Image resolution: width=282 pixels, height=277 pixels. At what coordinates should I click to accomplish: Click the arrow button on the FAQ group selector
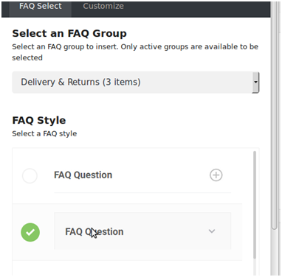(x=255, y=83)
